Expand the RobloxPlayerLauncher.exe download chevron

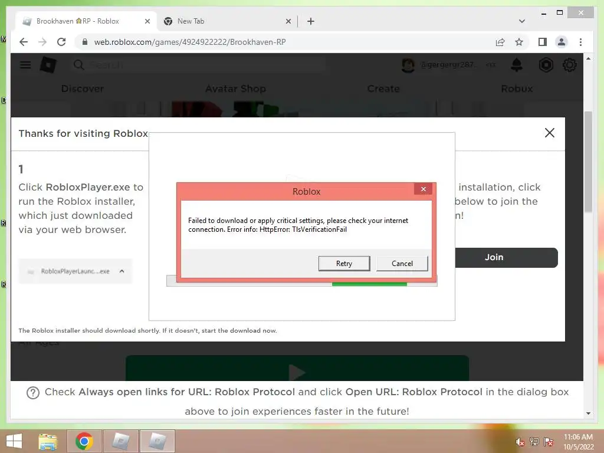pyautogui.click(x=122, y=271)
